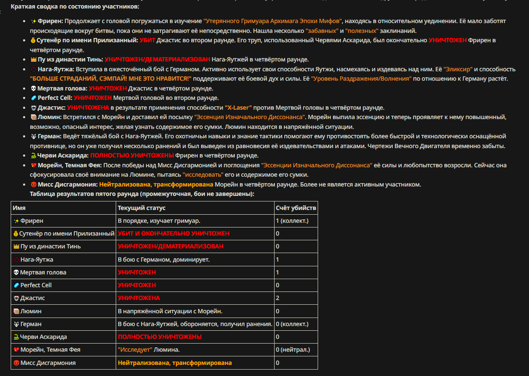Click the green worm emoji before bullet "Черви Аскарида:"
The height and width of the screenshot is (376, 529).
(x=34, y=155)
